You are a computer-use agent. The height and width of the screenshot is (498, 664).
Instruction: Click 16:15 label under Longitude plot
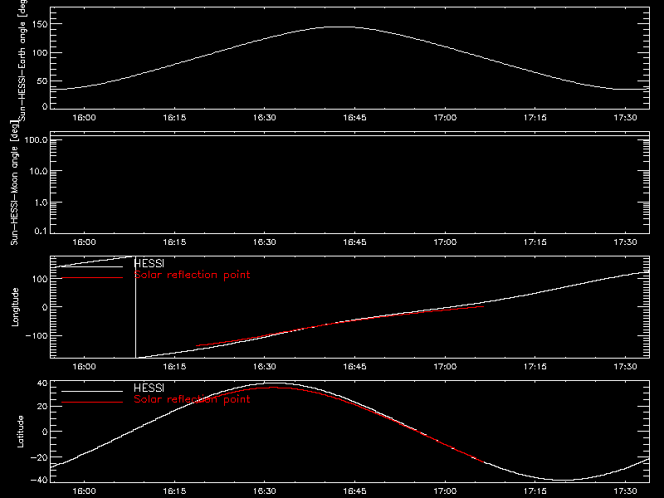[x=174, y=367]
